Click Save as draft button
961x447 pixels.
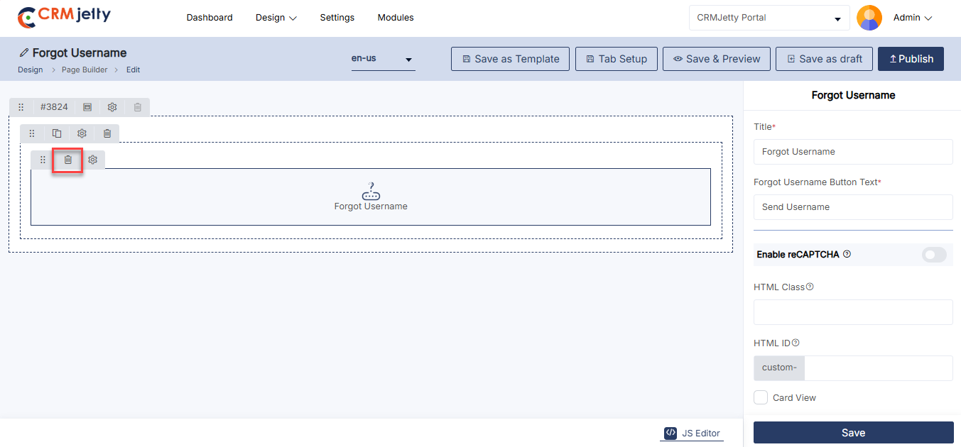[x=824, y=59]
